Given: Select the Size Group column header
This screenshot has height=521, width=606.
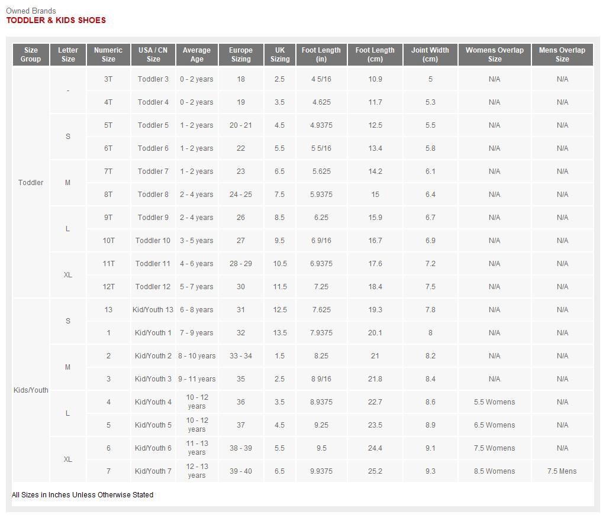Looking at the screenshot, I should pyautogui.click(x=31, y=54).
